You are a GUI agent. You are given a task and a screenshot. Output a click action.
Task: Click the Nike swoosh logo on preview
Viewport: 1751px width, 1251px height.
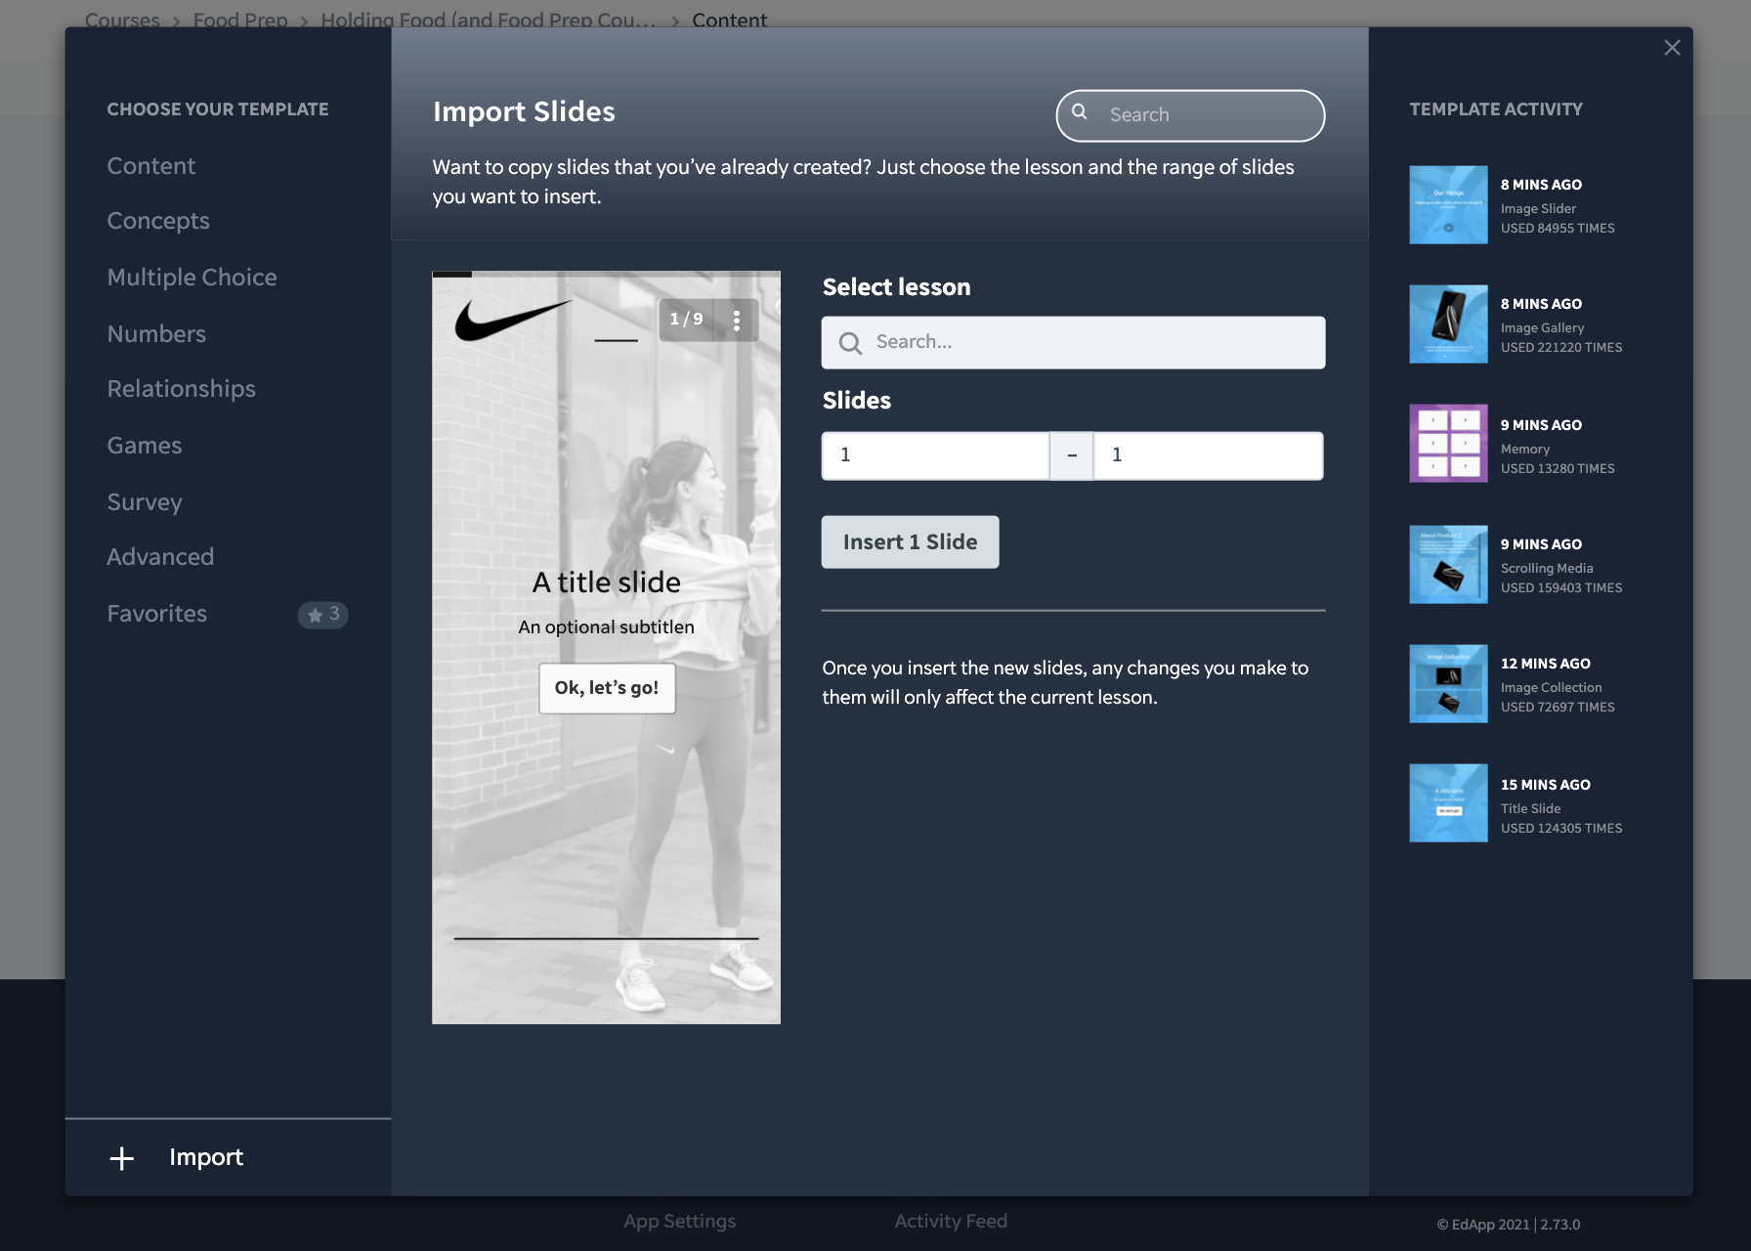(x=512, y=320)
